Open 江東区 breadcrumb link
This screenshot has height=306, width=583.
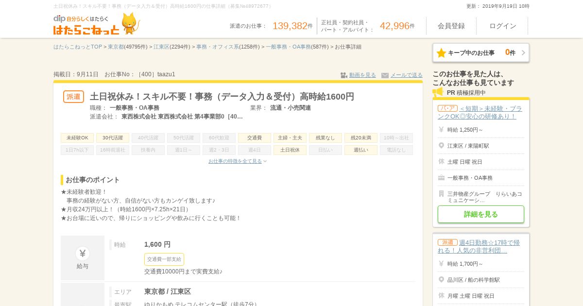[x=161, y=47]
